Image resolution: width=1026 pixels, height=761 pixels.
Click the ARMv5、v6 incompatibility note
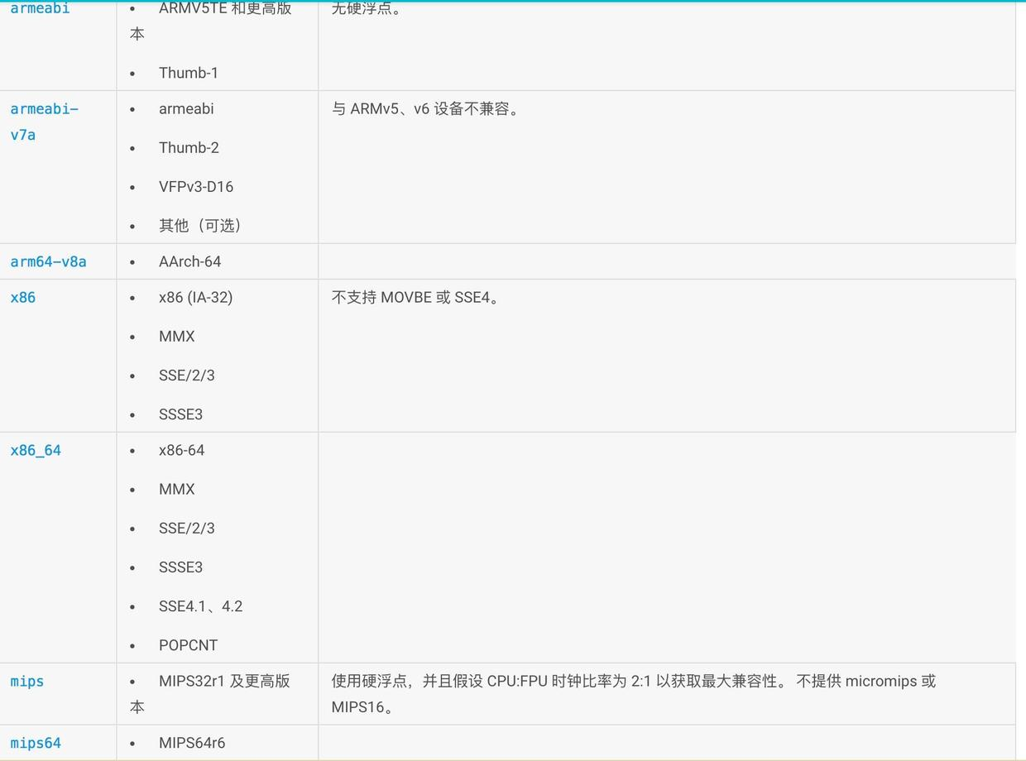coord(426,108)
